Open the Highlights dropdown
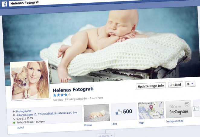 (x=105, y=135)
